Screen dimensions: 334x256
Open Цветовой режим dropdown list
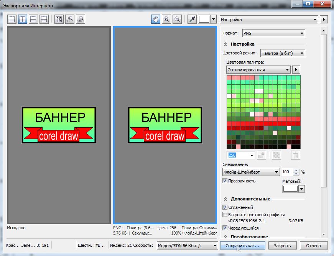(x=283, y=53)
